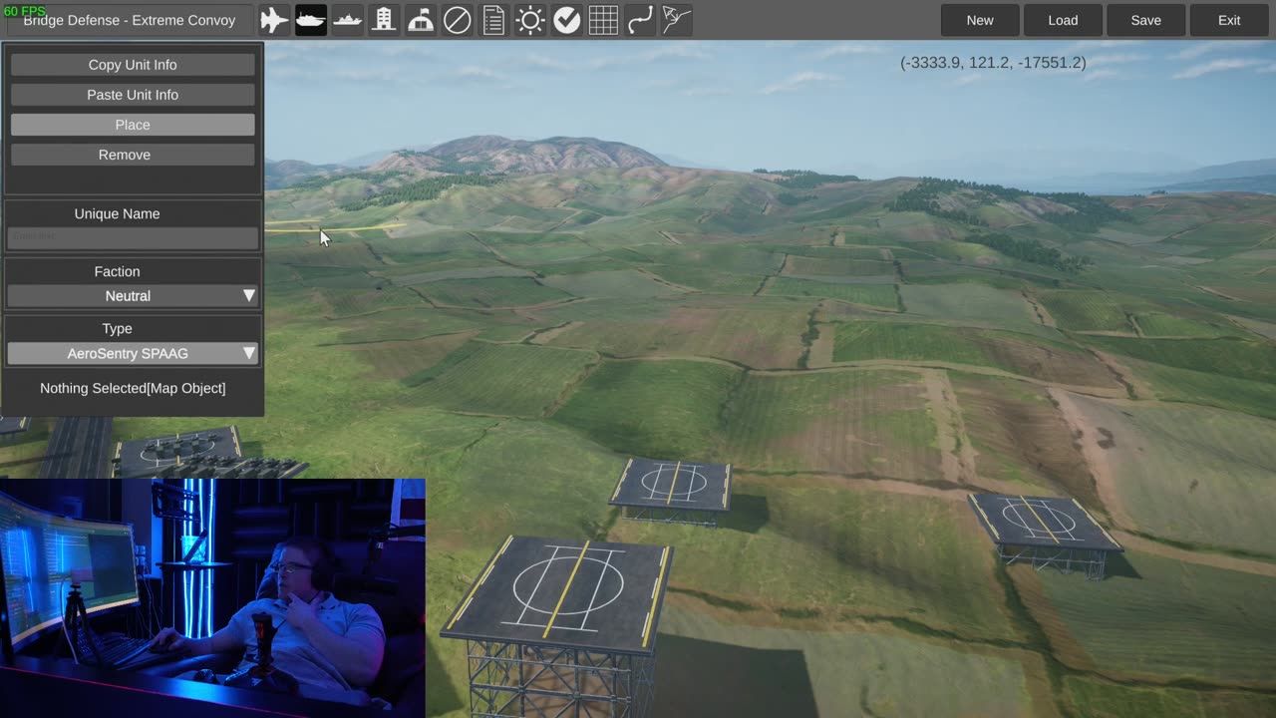Activate the Remove mode button
The width and height of the screenshot is (1276, 718).
coord(133,155)
